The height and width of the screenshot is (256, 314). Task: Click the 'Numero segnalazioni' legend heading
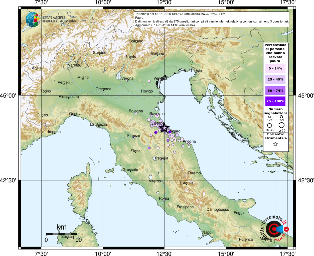pos(275,111)
